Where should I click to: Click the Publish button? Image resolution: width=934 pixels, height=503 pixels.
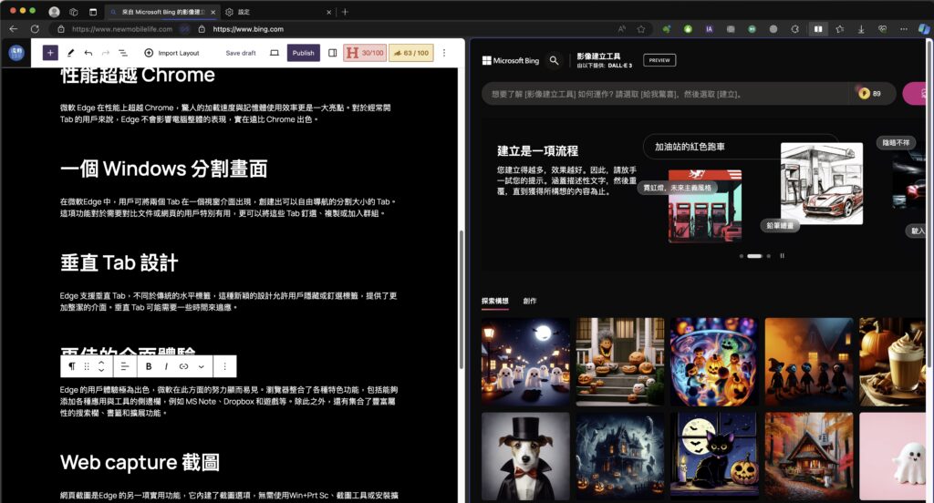pos(303,53)
